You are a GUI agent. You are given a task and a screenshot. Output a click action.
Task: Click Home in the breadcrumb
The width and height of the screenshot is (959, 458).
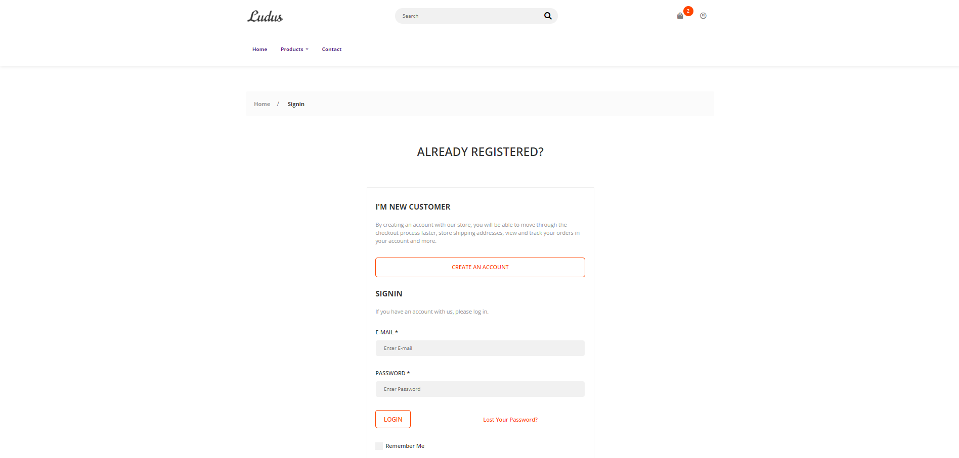click(262, 104)
